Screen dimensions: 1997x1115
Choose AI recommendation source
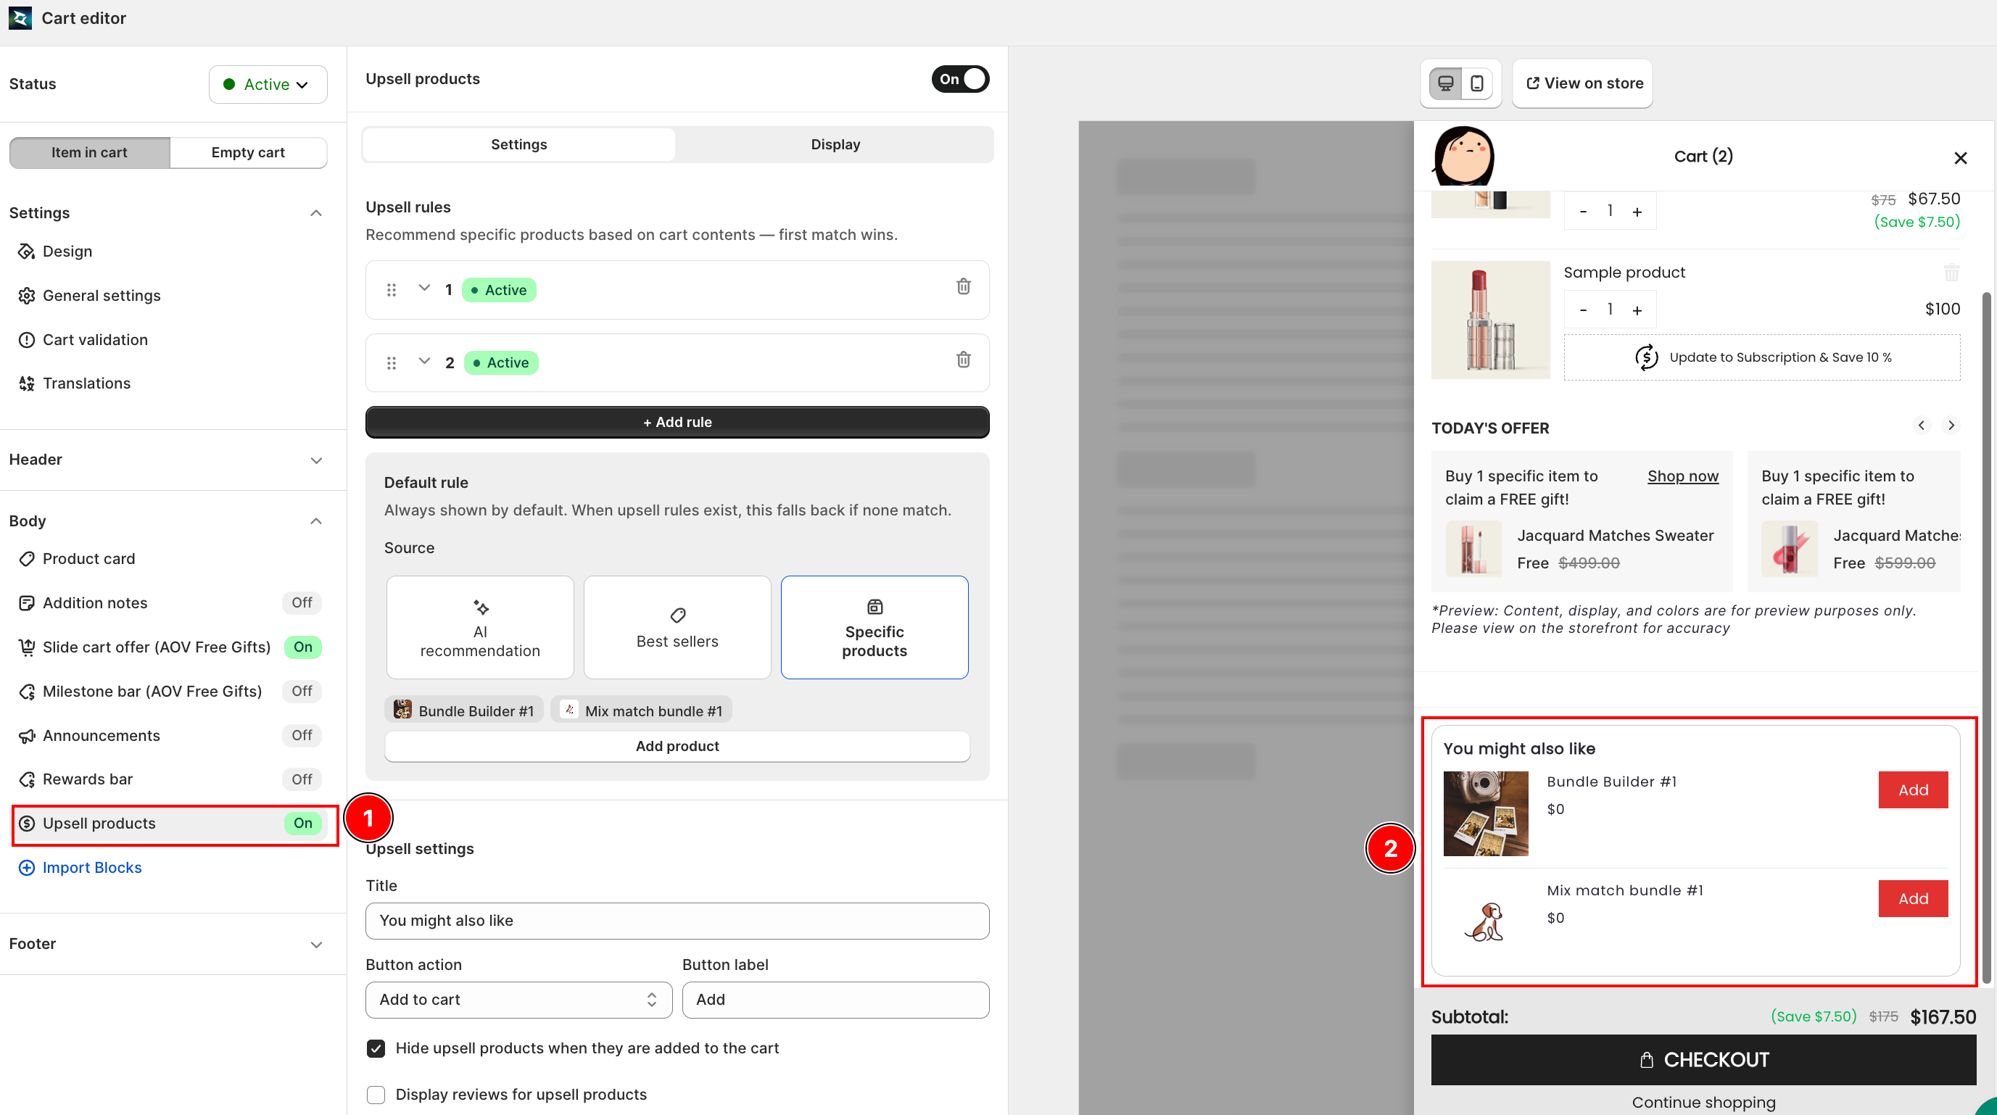pyautogui.click(x=480, y=628)
